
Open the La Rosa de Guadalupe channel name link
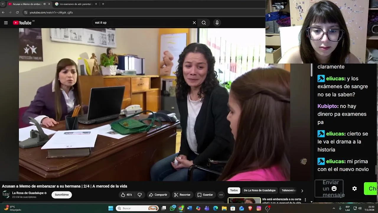click(x=28, y=193)
